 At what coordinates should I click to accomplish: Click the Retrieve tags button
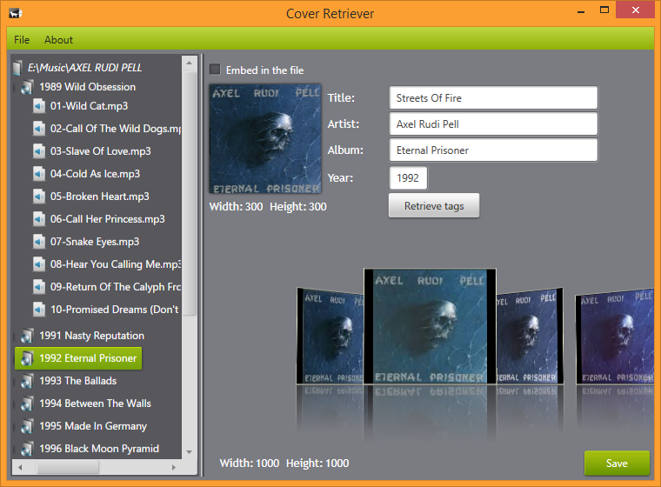(434, 206)
